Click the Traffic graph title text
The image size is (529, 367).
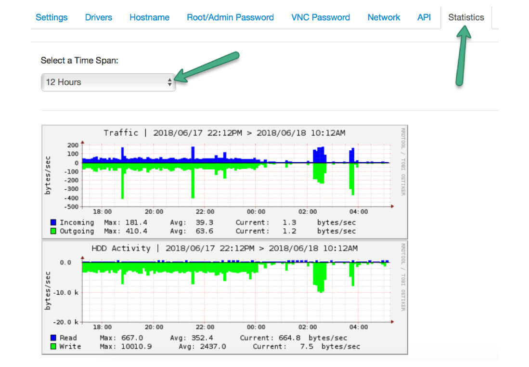point(224,132)
